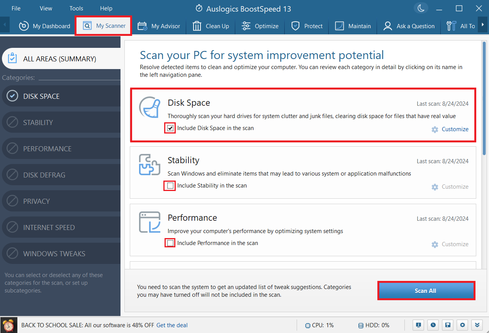
Task: Click the Stability puzzle icon
Action: click(149, 165)
